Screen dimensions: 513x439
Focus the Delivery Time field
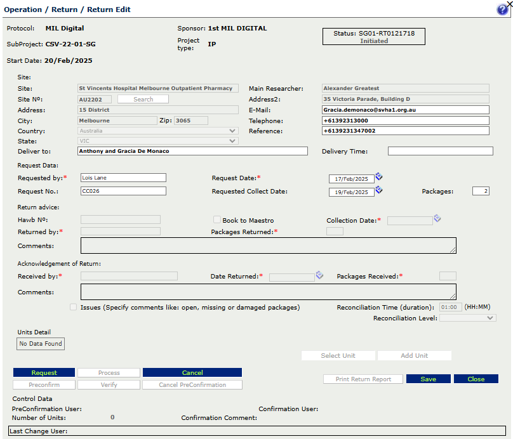point(441,151)
